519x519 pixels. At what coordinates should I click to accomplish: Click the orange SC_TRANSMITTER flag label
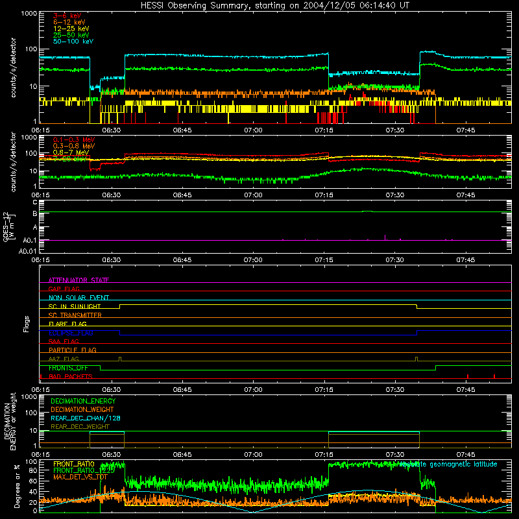pyautogui.click(x=75, y=315)
